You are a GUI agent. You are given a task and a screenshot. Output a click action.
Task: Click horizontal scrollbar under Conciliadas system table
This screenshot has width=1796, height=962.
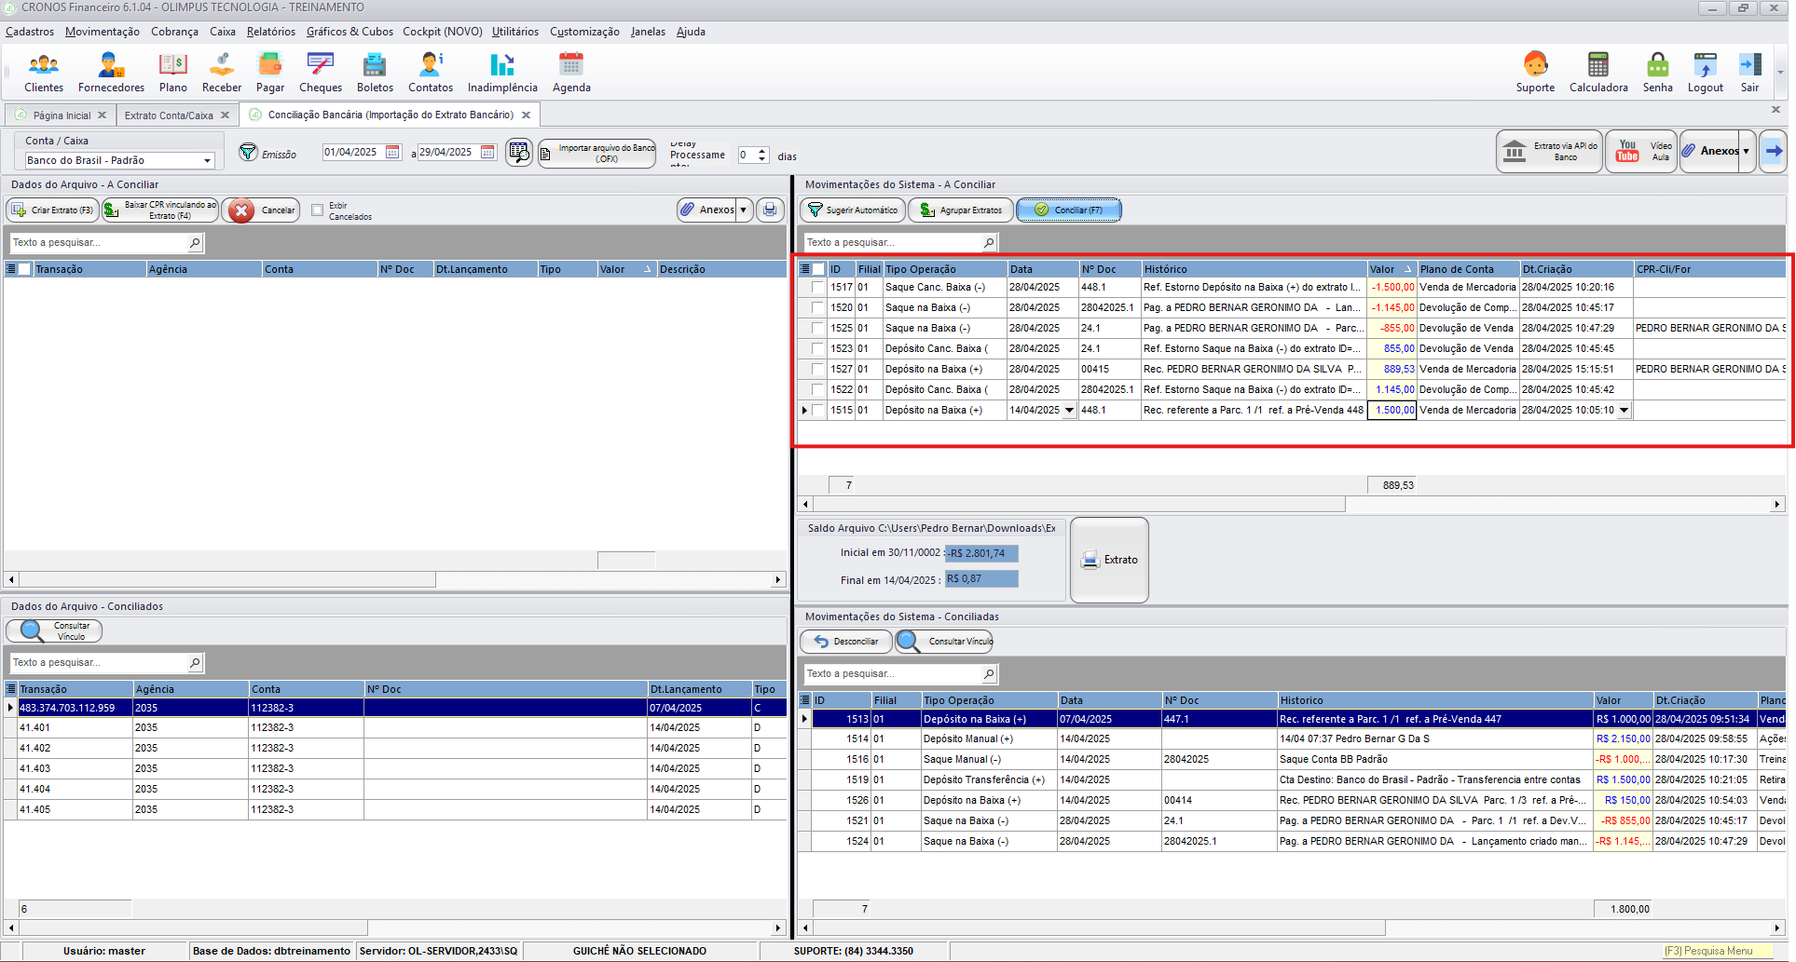tap(1099, 928)
